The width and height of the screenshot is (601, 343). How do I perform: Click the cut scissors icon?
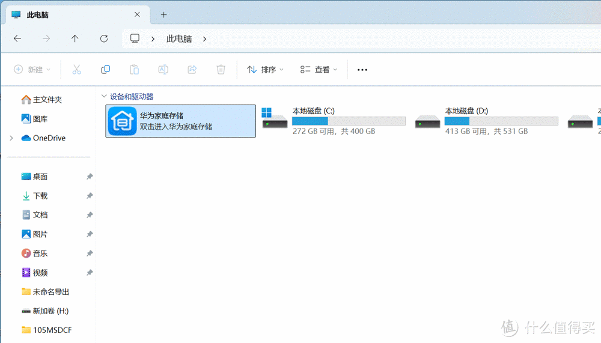coord(77,69)
